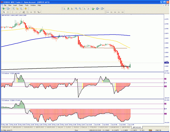
Task: Open the Navigator star-folder icon
Action: 17,8
